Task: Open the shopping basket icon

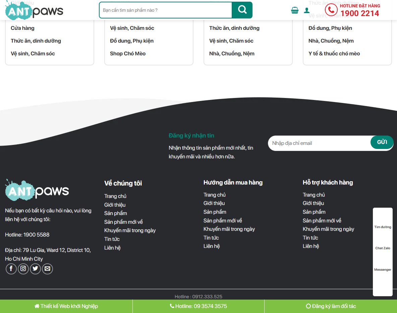Action: (295, 10)
